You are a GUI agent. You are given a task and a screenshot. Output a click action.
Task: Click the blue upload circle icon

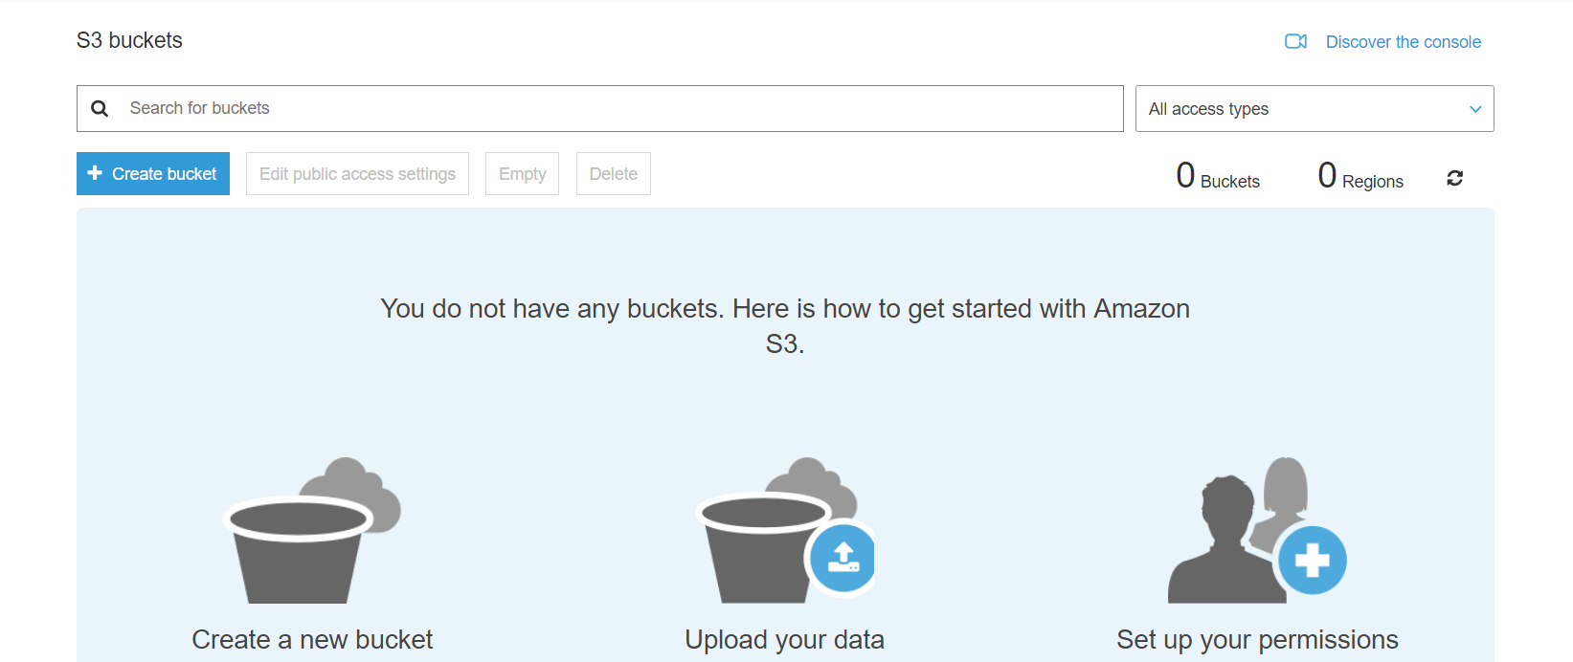843,558
